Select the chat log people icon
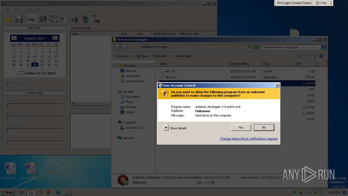The width and height of the screenshot is (348, 196). tap(53, 19)
